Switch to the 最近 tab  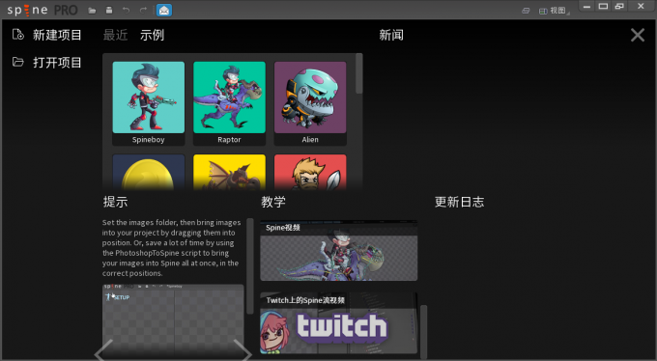(x=115, y=35)
